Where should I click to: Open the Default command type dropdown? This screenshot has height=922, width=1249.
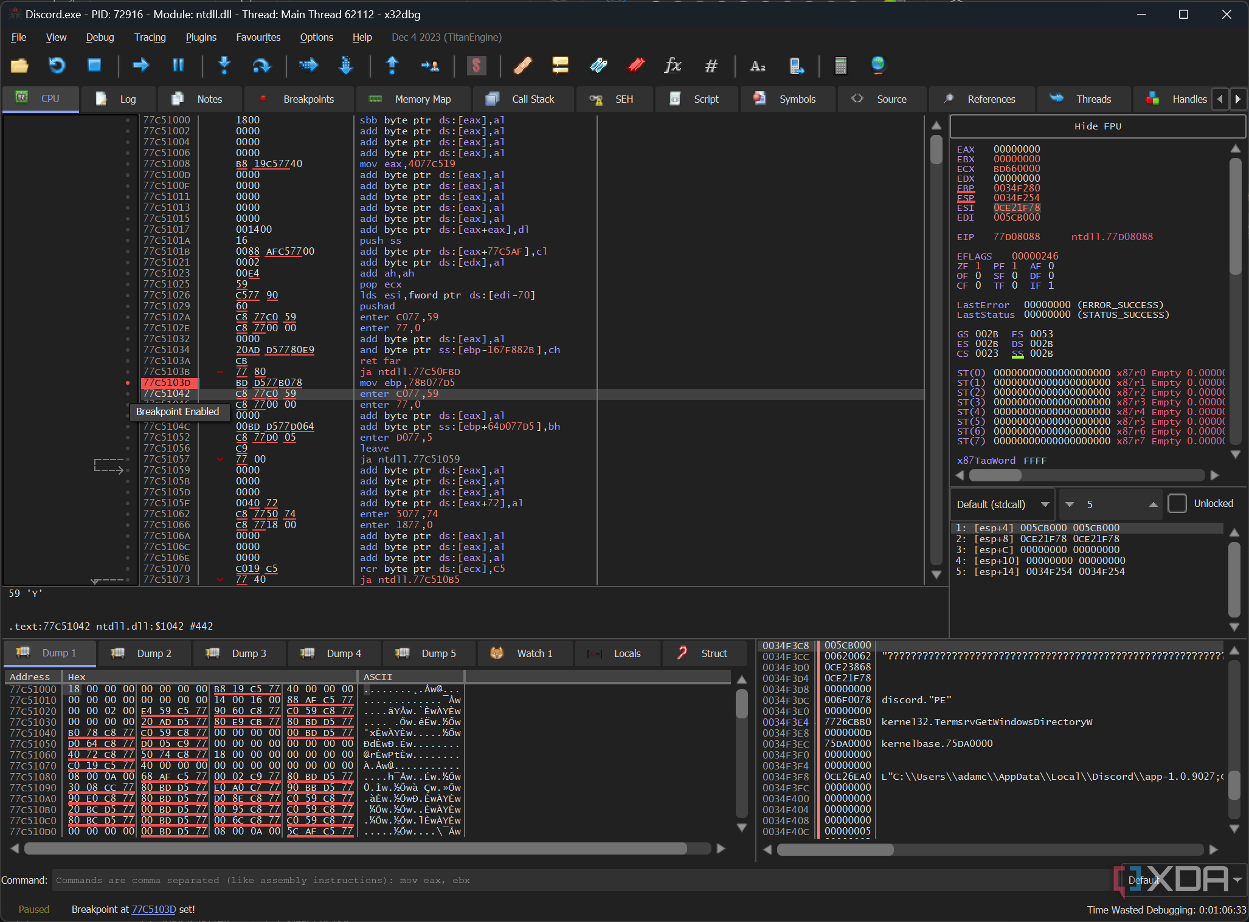tap(1183, 879)
